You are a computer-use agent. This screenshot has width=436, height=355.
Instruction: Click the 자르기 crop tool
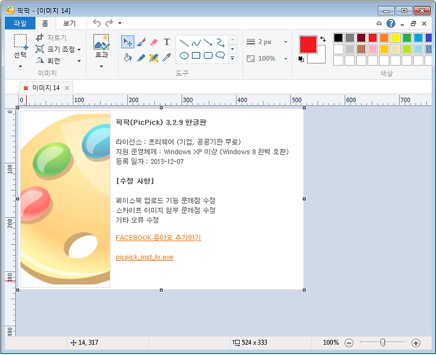tap(51, 37)
